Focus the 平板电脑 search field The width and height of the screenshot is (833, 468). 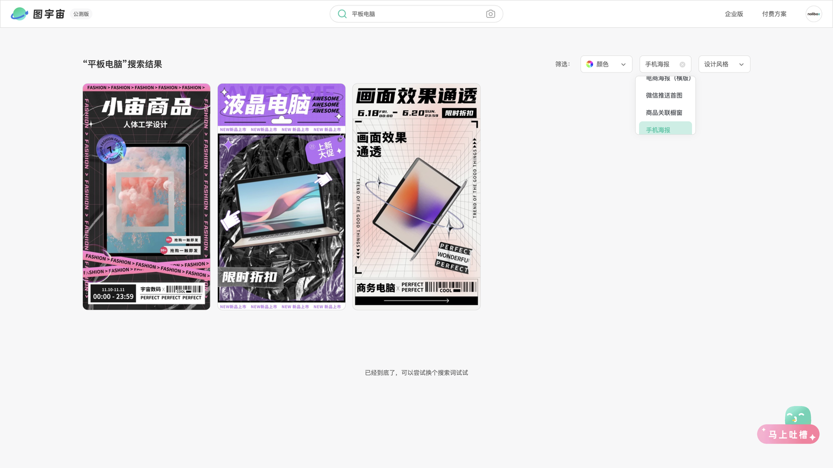click(x=416, y=14)
